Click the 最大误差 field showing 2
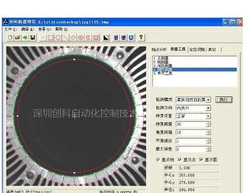The image size is (246, 193). pyautogui.click(x=191, y=149)
